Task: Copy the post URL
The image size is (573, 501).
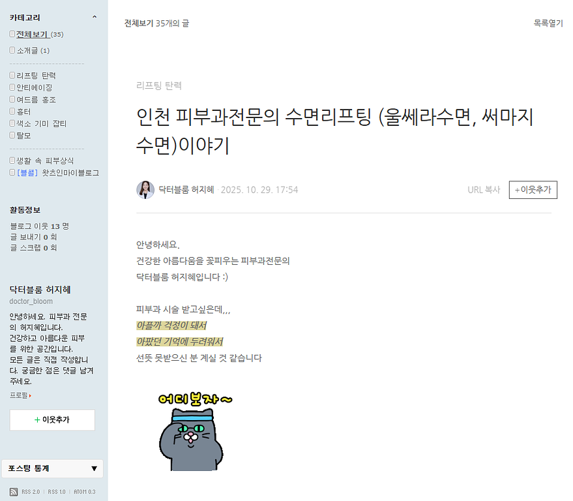Action: pyautogui.click(x=484, y=190)
